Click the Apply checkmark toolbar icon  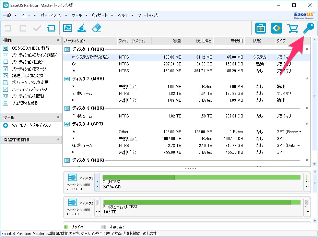point(37,28)
